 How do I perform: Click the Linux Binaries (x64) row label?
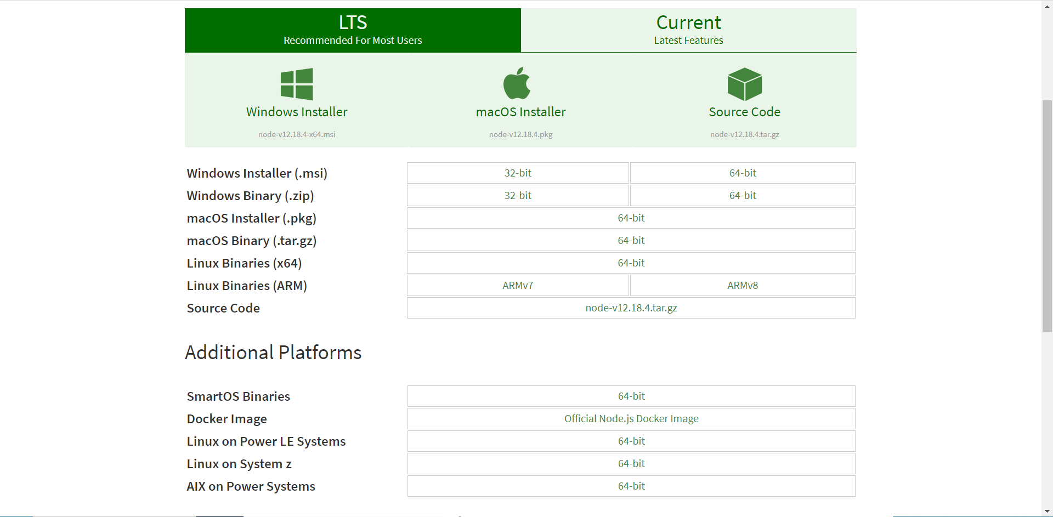pyautogui.click(x=244, y=263)
